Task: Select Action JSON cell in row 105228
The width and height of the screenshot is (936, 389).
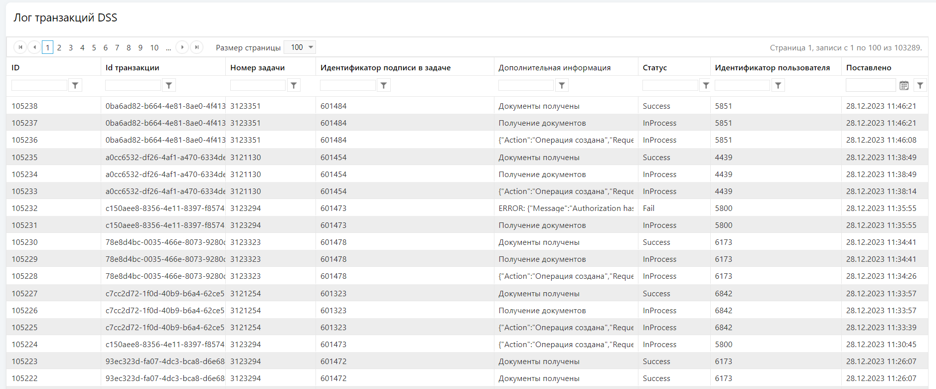Action: 566,276
